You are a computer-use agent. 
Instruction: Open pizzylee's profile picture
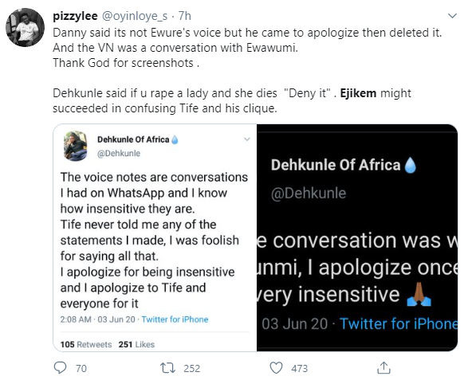click(x=26, y=28)
